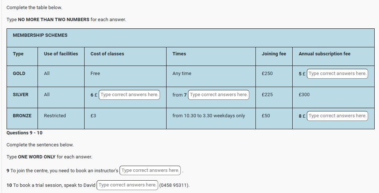Image resolution: width=379 pixels, height=193 pixels.
Task: Click the phone number (0458 95311)
Action: (x=174, y=185)
